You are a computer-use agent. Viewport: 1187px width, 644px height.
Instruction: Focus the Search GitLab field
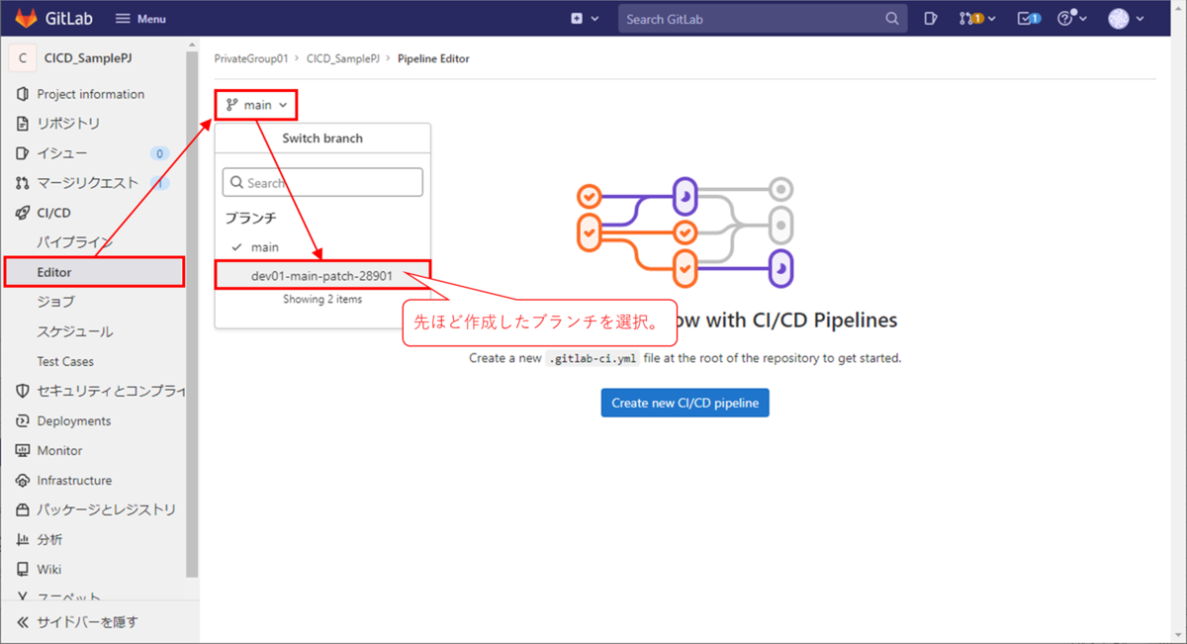tap(762, 19)
